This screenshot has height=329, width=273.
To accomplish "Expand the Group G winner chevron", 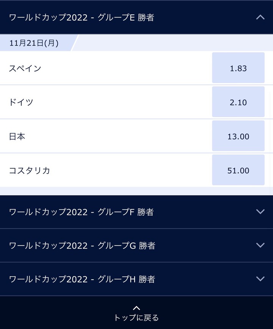I will point(260,245).
